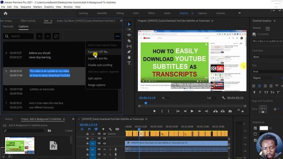Open the Regular font style dropdown
Screen dimensions: 283x159
(x=264, y=78)
